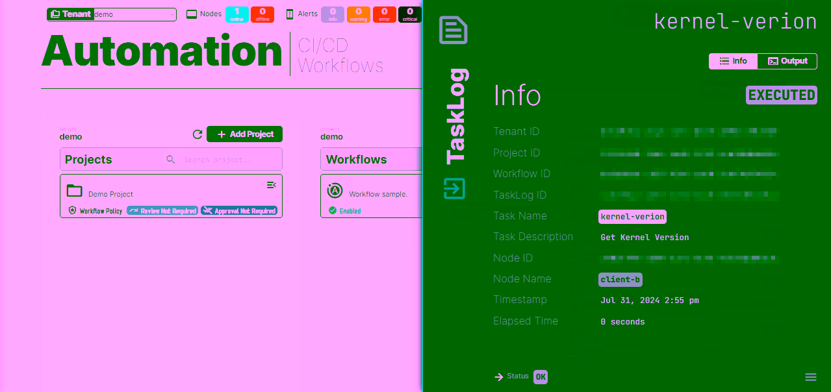831x392 pixels.
Task: Click the TaskLog document icon
Action: tap(453, 30)
